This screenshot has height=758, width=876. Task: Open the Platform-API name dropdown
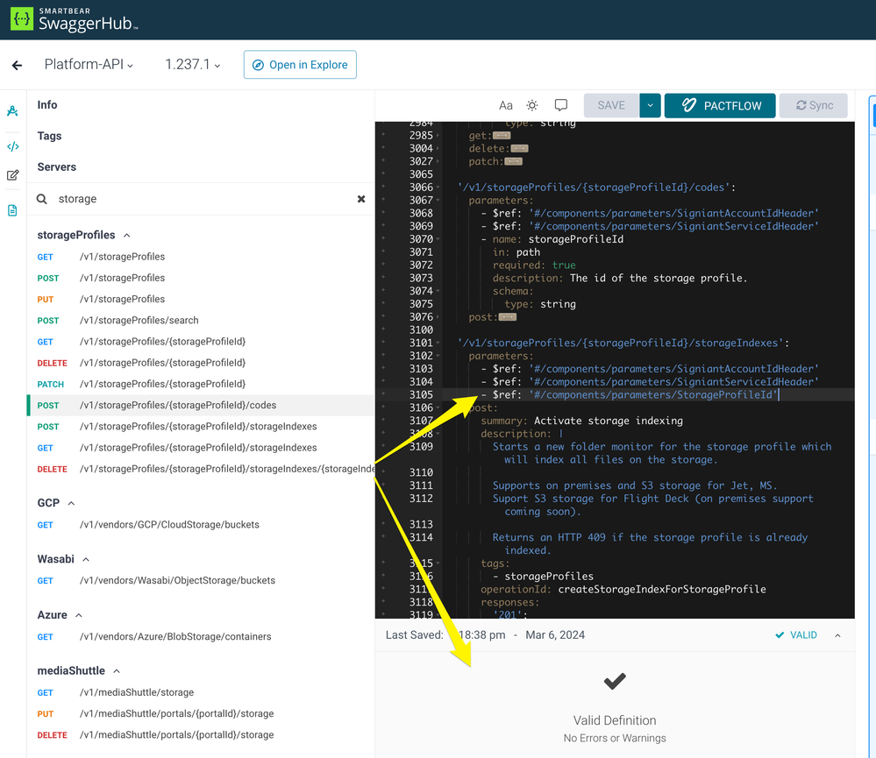[x=89, y=65]
